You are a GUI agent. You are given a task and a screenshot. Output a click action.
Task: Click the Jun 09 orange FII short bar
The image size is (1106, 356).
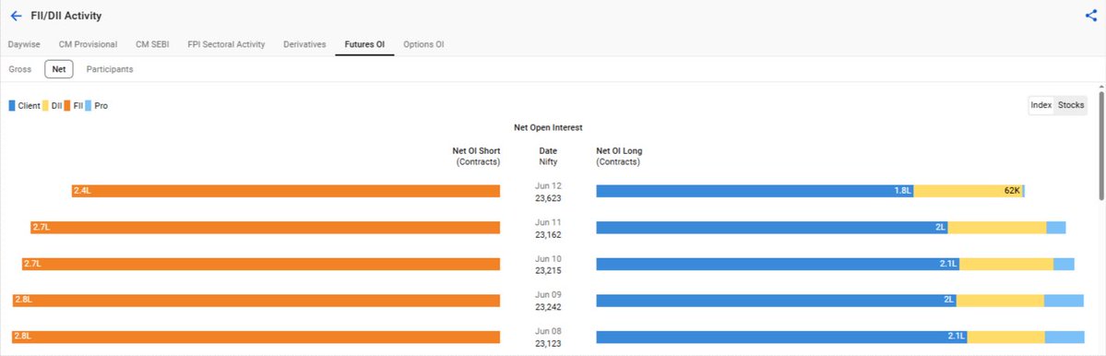coord(256,301)
